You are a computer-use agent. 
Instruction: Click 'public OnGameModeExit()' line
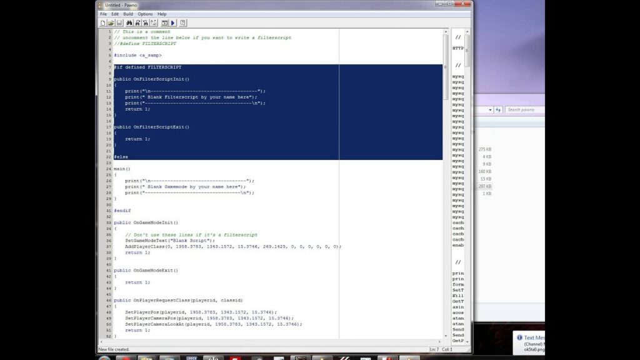146,270
